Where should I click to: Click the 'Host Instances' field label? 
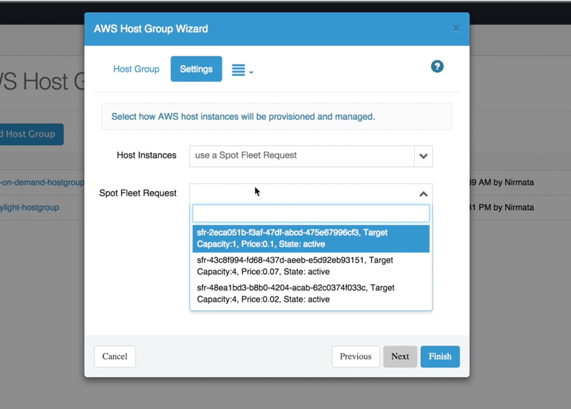click(x=146, y=155)
